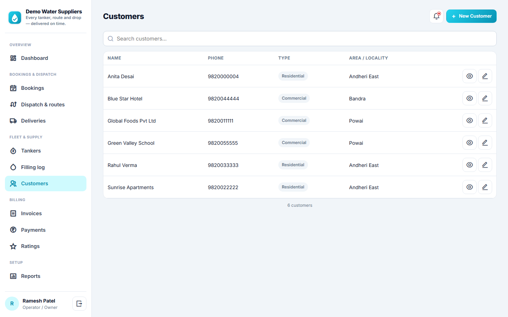Focus the Search customers field
The image size is (508, 317).
[300, 39]
